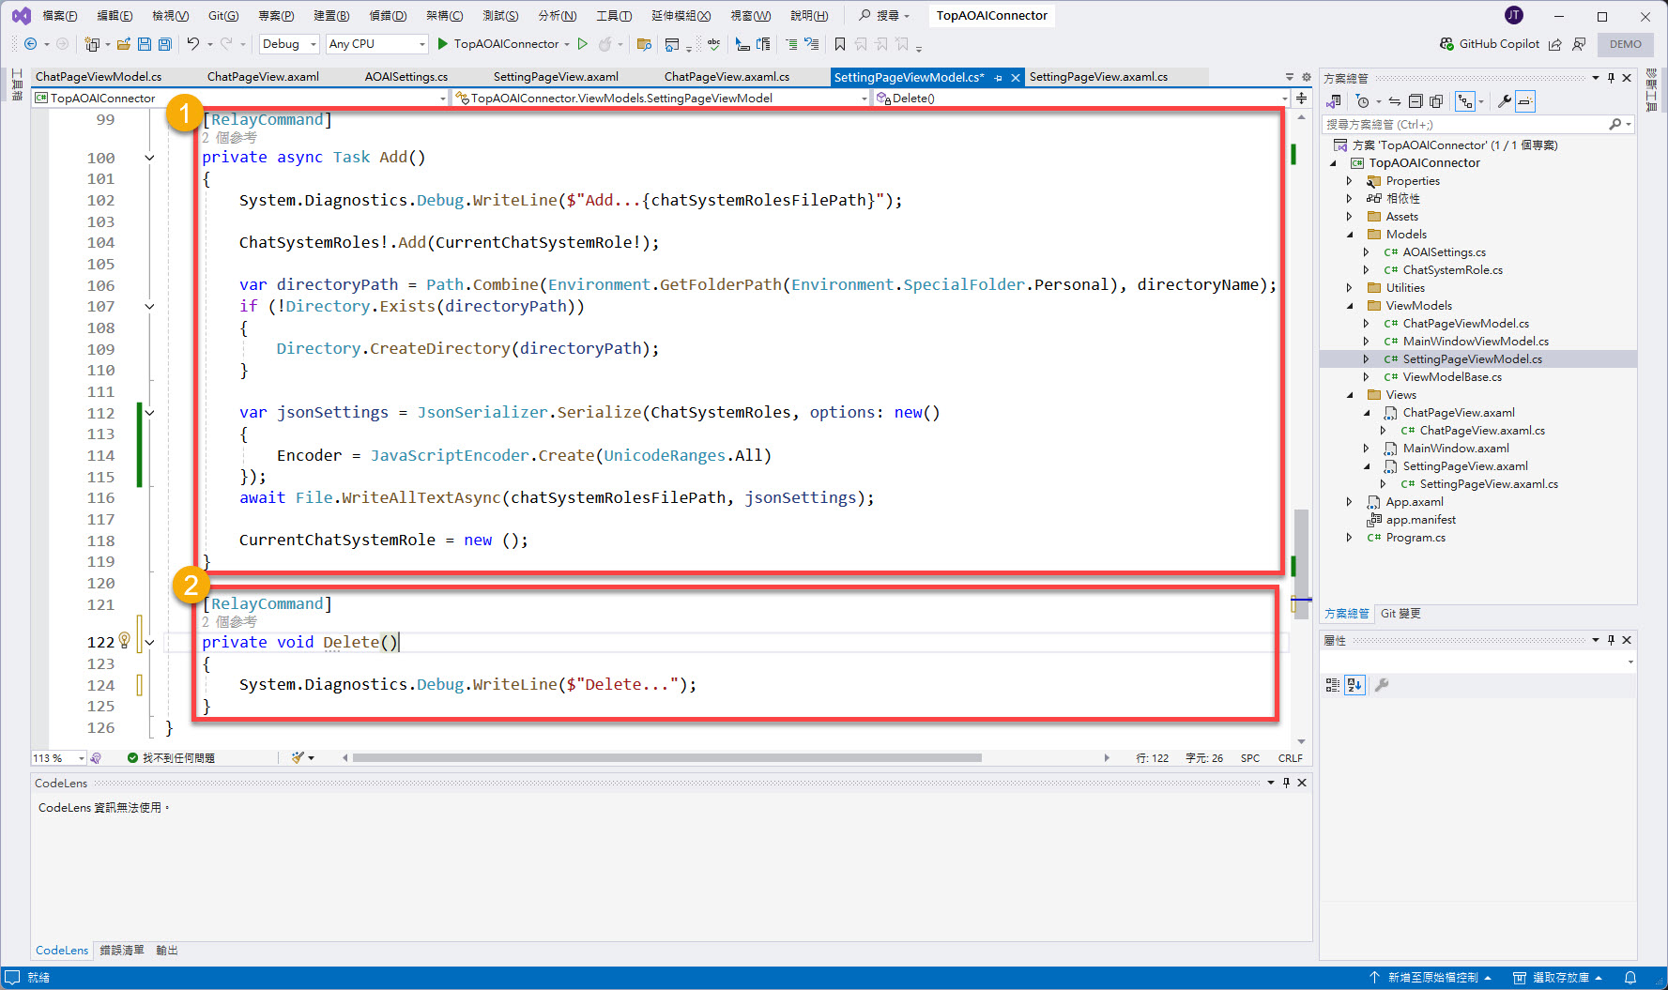The height and width of the screenshot is (990, 1668).
Task: Open Solution Explorer Properties wrench icon
Action: (1505, 101)
